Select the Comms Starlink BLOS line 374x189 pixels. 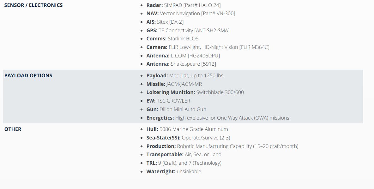172,38
